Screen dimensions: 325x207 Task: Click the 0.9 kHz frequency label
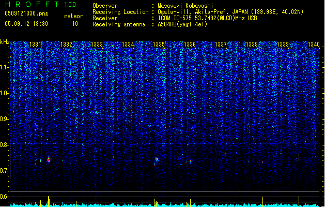pyautogui.click(x=5, y=119)
